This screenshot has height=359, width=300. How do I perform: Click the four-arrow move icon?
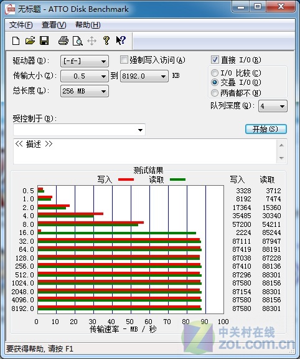pyautogui.click(x=91, y=41)
